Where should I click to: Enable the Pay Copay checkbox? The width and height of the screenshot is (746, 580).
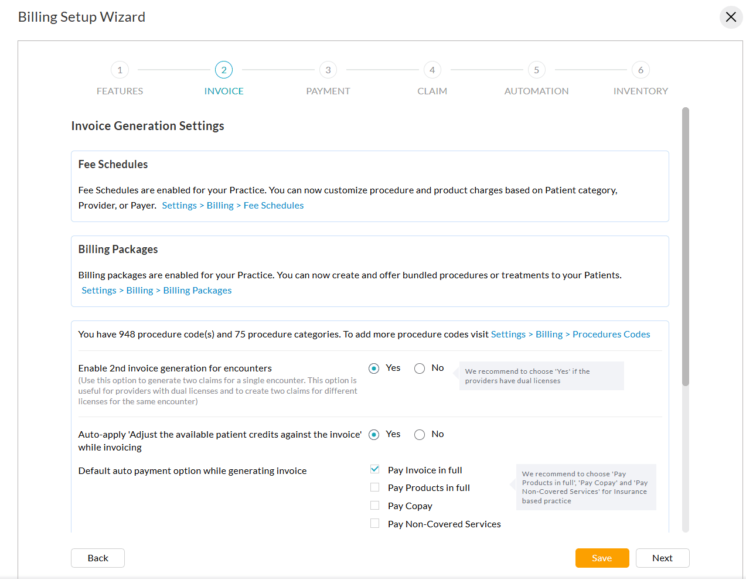pos(374,505)
